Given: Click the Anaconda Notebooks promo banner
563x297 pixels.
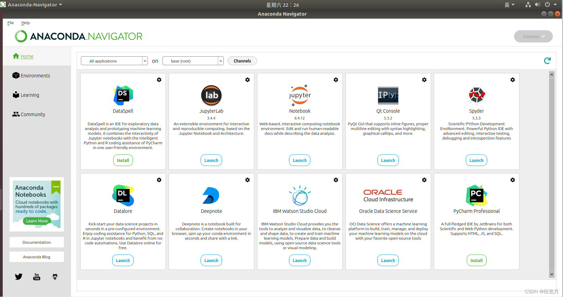Looking at the screenshot, I should (x=37, y=204).
